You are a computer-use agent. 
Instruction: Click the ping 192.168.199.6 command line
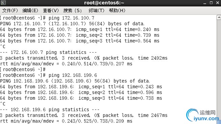click(x=48, y=75)
